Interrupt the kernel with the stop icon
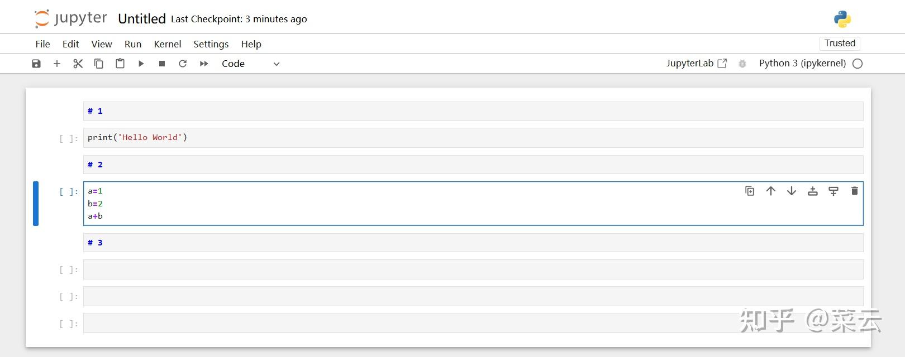The height and width of the screenshot is (357, 905). click(x=162, y=64)
